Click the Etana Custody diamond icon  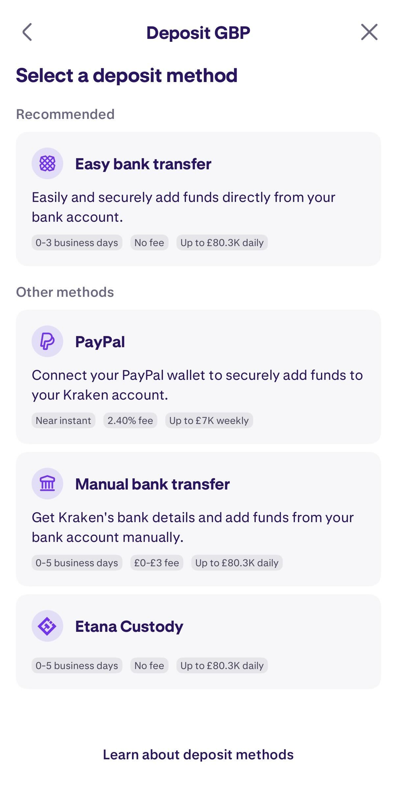point(47,626)
